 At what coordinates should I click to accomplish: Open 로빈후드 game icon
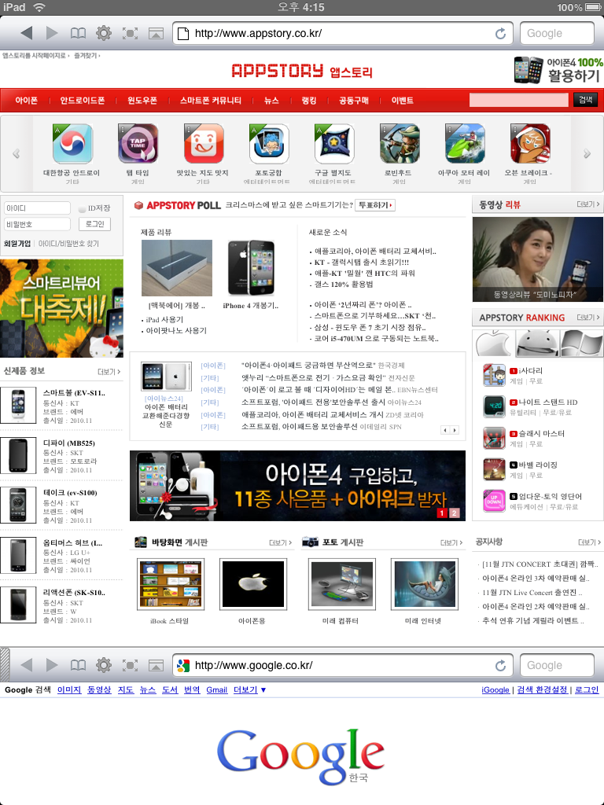400,144
